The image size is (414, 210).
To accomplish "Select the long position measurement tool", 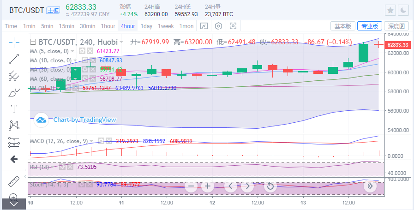I will (x=13, y=142).
